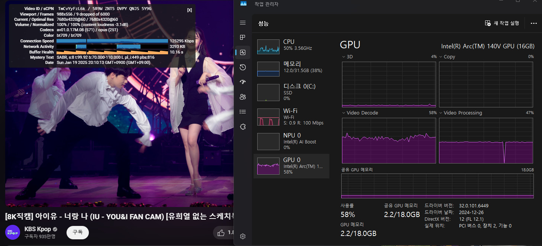Open Startup apps gauge icon

[x=243, y=82]
